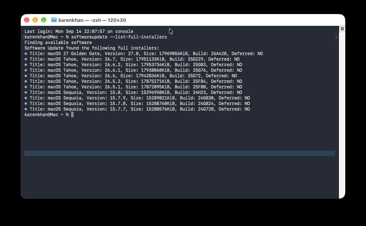Click the split pane icon above the scrollbar
Image resolution: width=366 pixels, height=226 pixels.
coord(342,29)
